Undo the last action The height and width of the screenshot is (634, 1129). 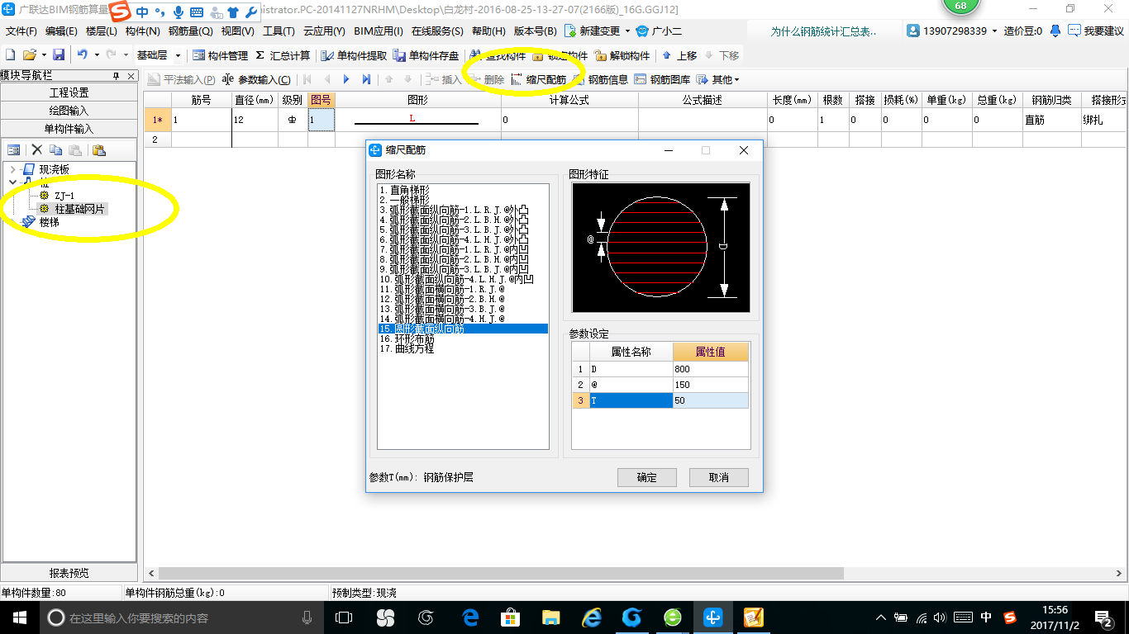(83, 55)
